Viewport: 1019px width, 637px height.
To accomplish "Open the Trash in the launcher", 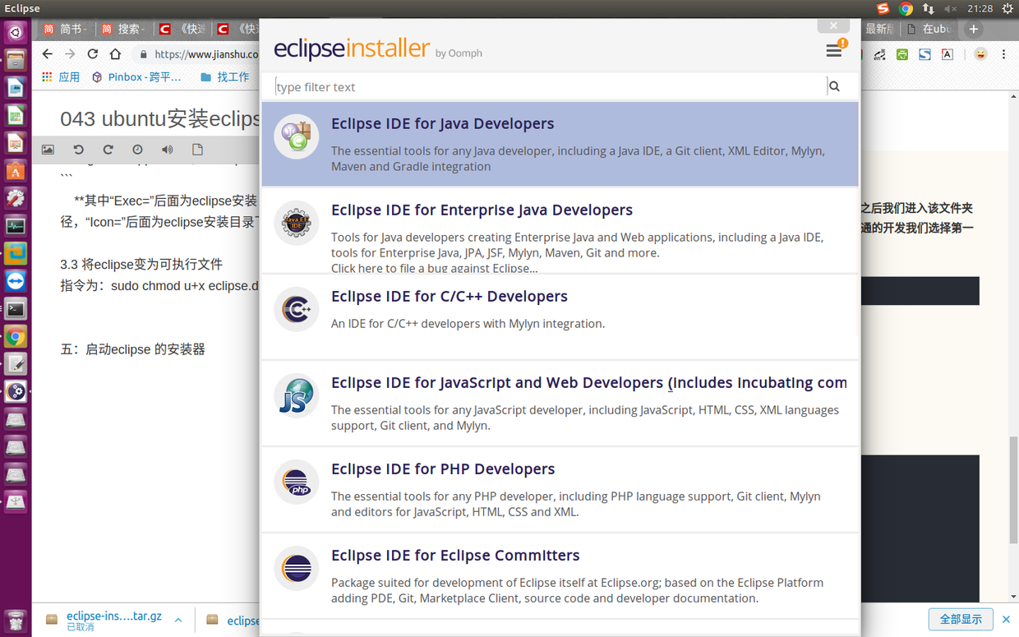I will 16,620.
